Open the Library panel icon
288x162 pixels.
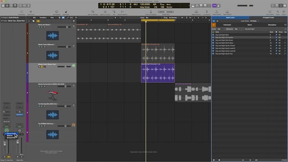click(3, 6)
